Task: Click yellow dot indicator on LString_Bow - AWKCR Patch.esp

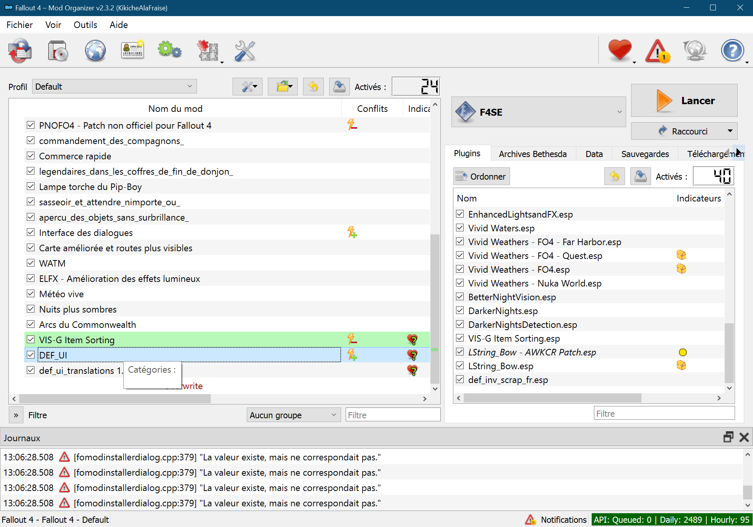Action: tap(682, 352)
